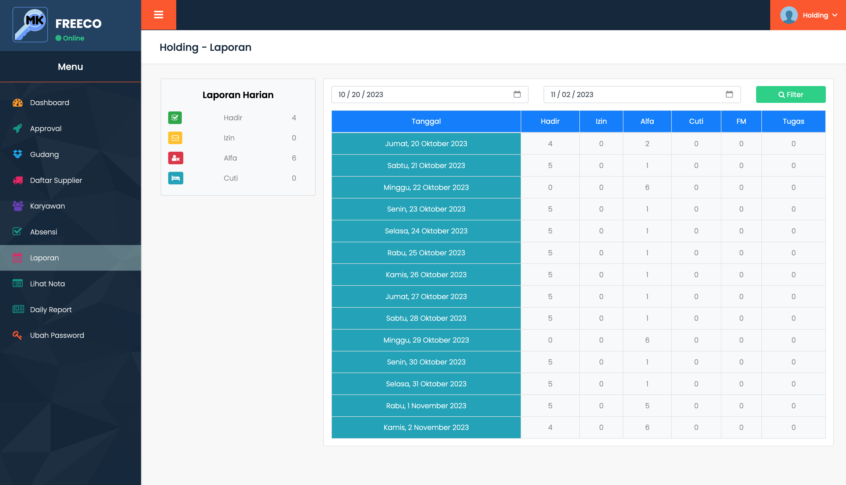The height and width of the screenshot is (485, 846).
Task: Open Ubah Password in the sidebar
Action: [x=70, y=335]
